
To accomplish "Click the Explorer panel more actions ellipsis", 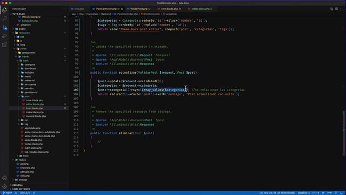I will click(65, 9).
